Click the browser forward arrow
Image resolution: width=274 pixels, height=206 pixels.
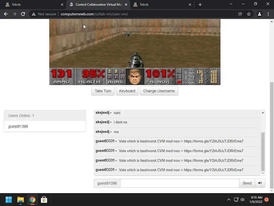(14, 14)
